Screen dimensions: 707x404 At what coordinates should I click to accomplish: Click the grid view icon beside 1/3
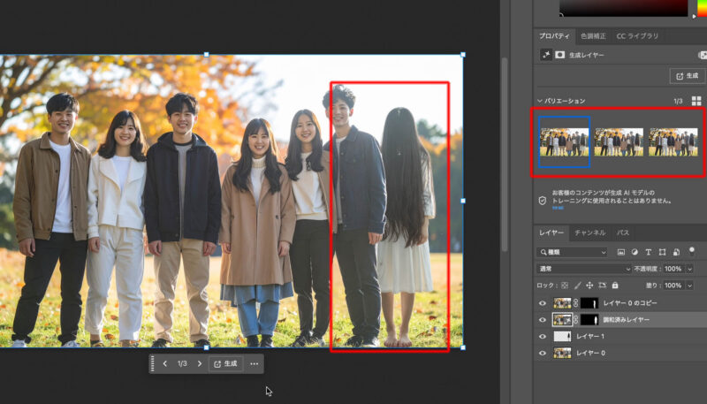pos(696,101)
